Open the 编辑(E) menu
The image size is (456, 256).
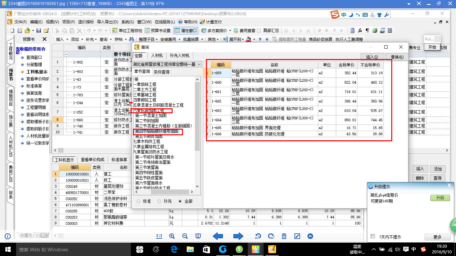pos(36,22)
